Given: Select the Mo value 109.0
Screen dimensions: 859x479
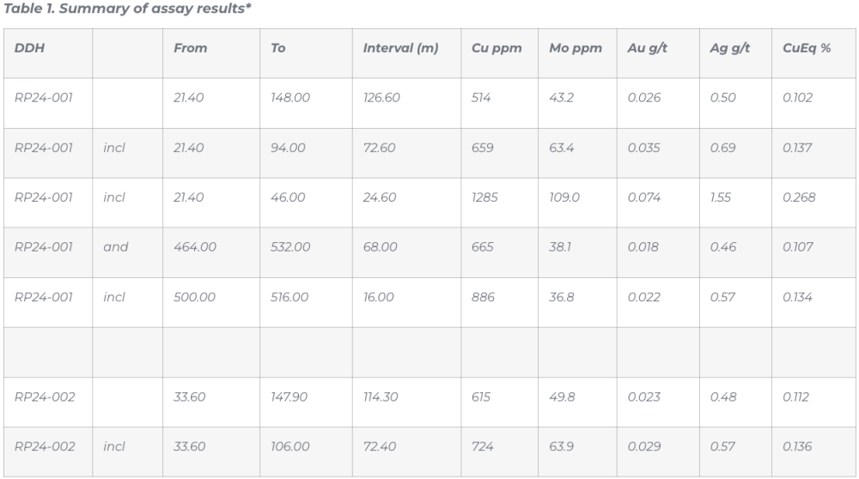Looking at the screenshot, I should click(x=564, y=197).
